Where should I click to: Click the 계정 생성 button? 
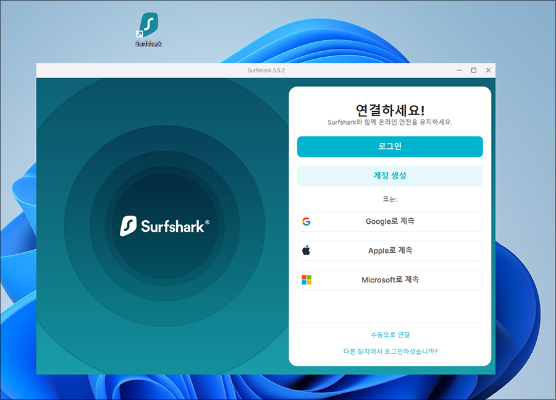click(390, 176)
